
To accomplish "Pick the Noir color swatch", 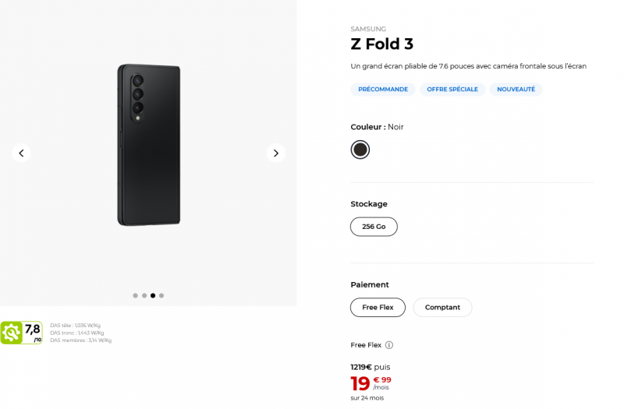I will (360, 150).
